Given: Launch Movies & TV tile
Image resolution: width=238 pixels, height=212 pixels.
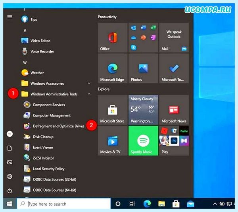Looking at the screenshot, I should (113, 141).
